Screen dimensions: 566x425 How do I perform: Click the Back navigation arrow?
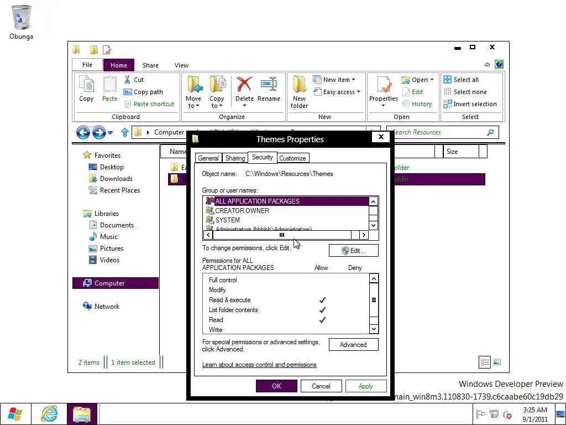pos(83,132)
